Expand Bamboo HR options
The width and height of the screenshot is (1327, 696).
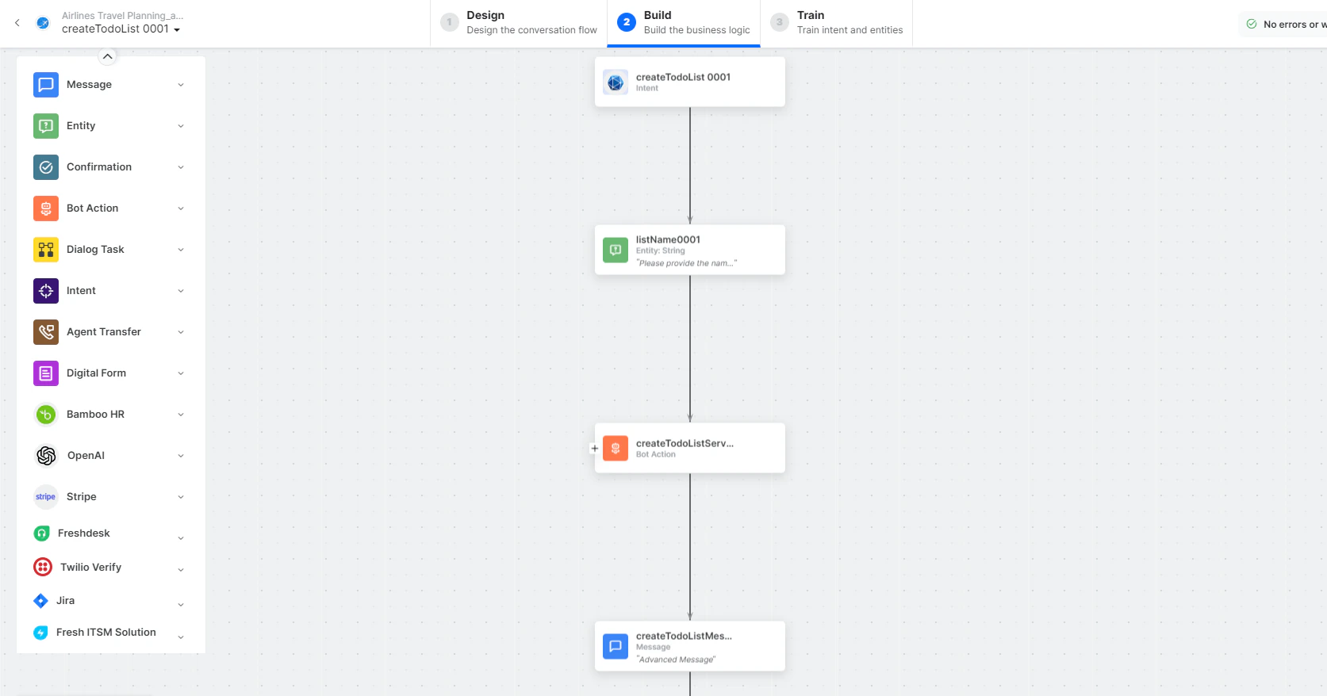point(181,414)
